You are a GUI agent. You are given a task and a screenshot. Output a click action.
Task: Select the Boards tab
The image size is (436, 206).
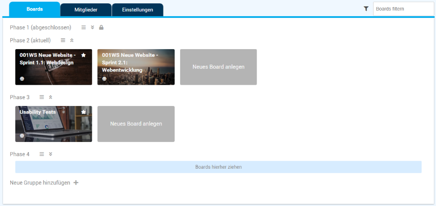pyautogui.click(x=35, y=9)
